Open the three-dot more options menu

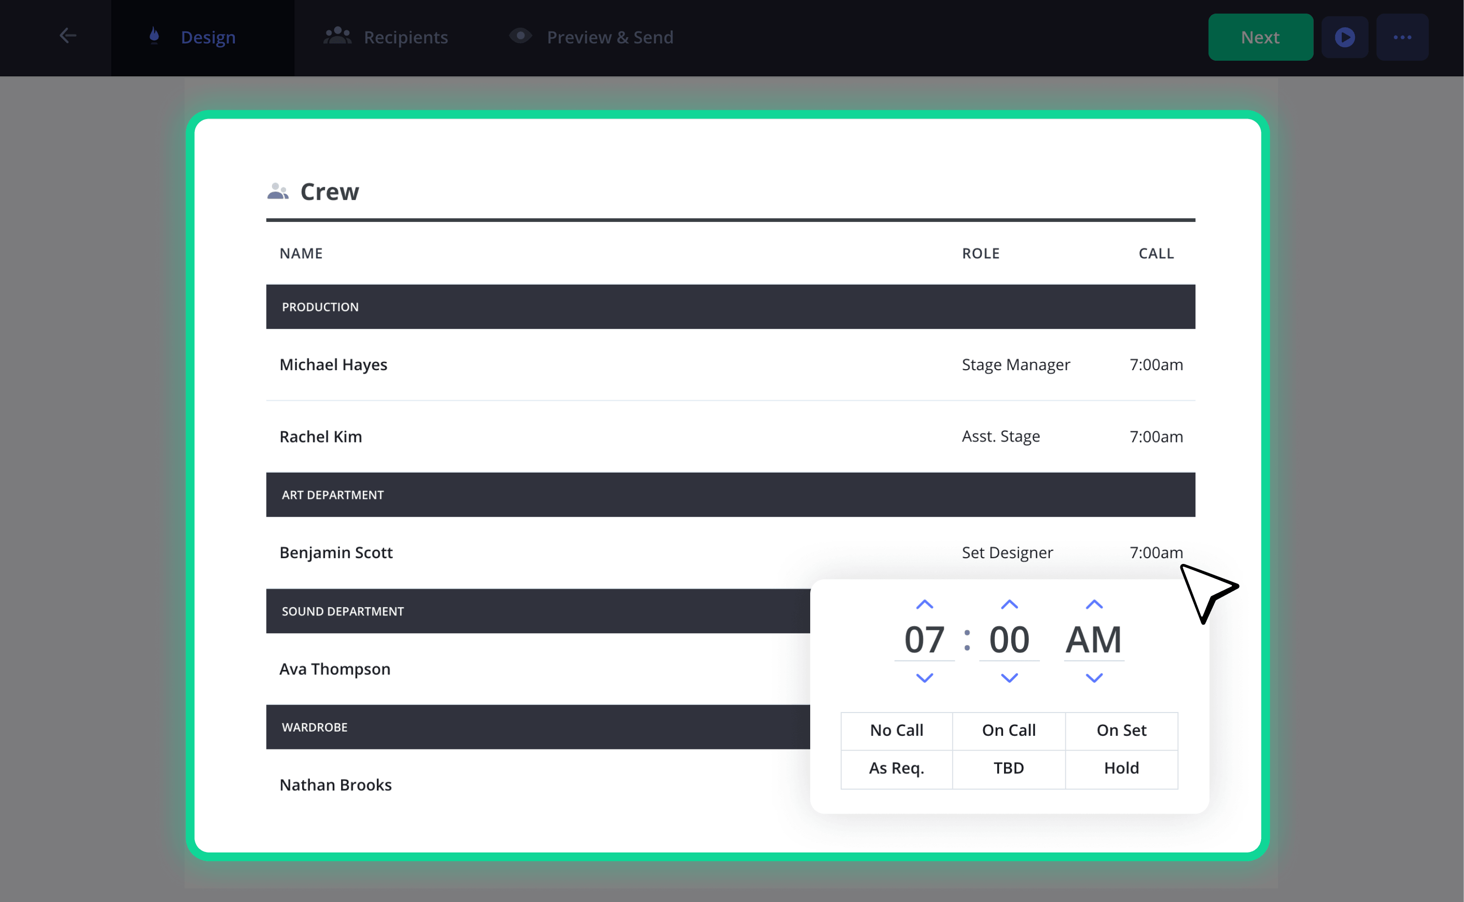pyautogui.click(x=1402, y=37)
